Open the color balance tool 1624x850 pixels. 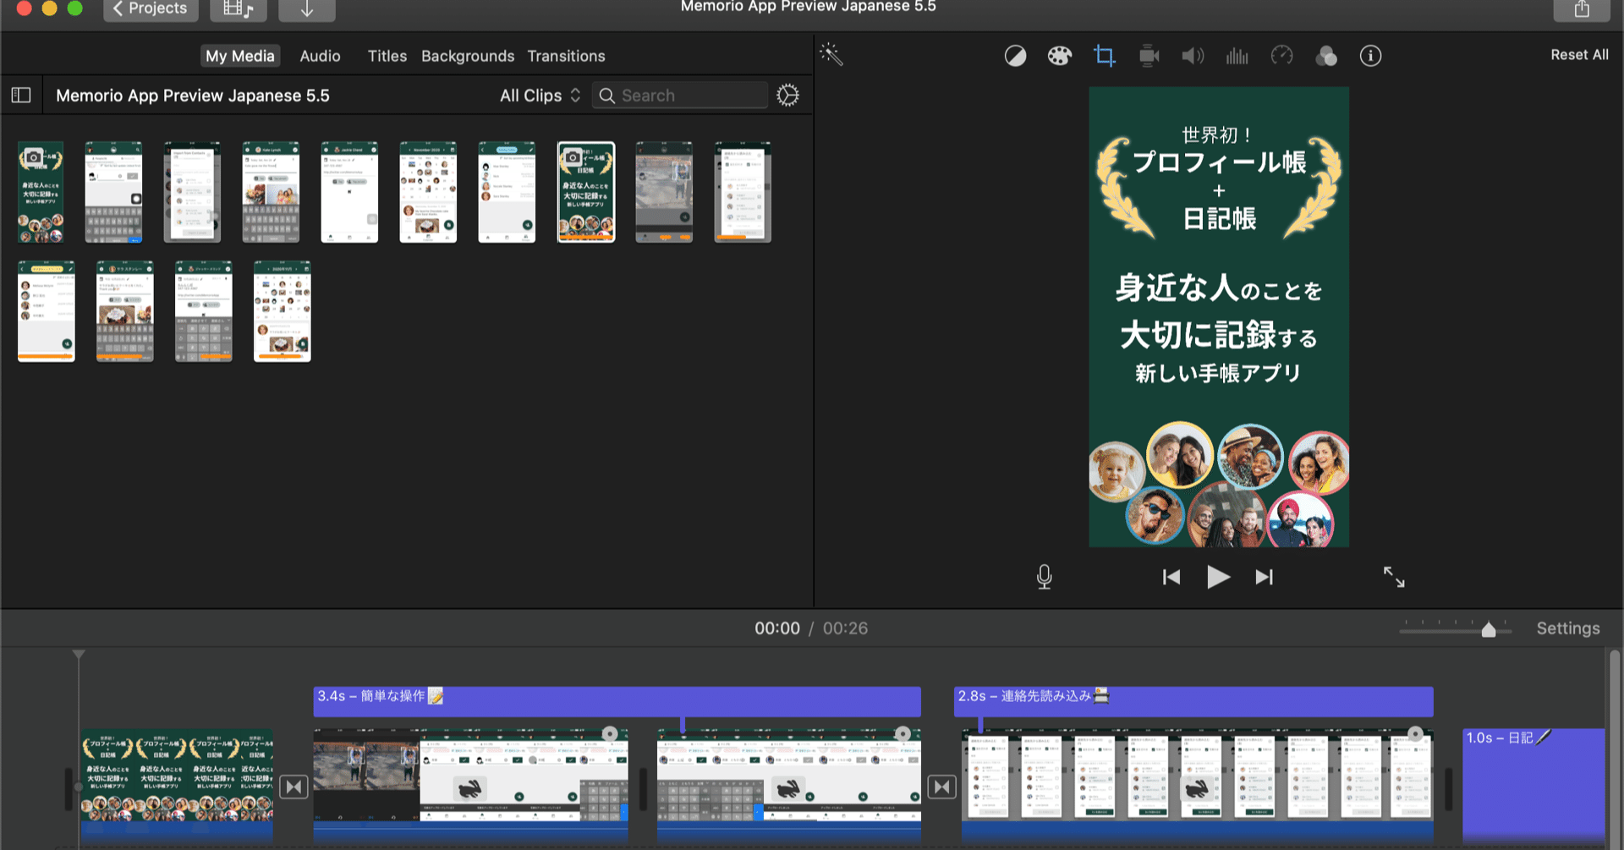(x=1015, y=56)
